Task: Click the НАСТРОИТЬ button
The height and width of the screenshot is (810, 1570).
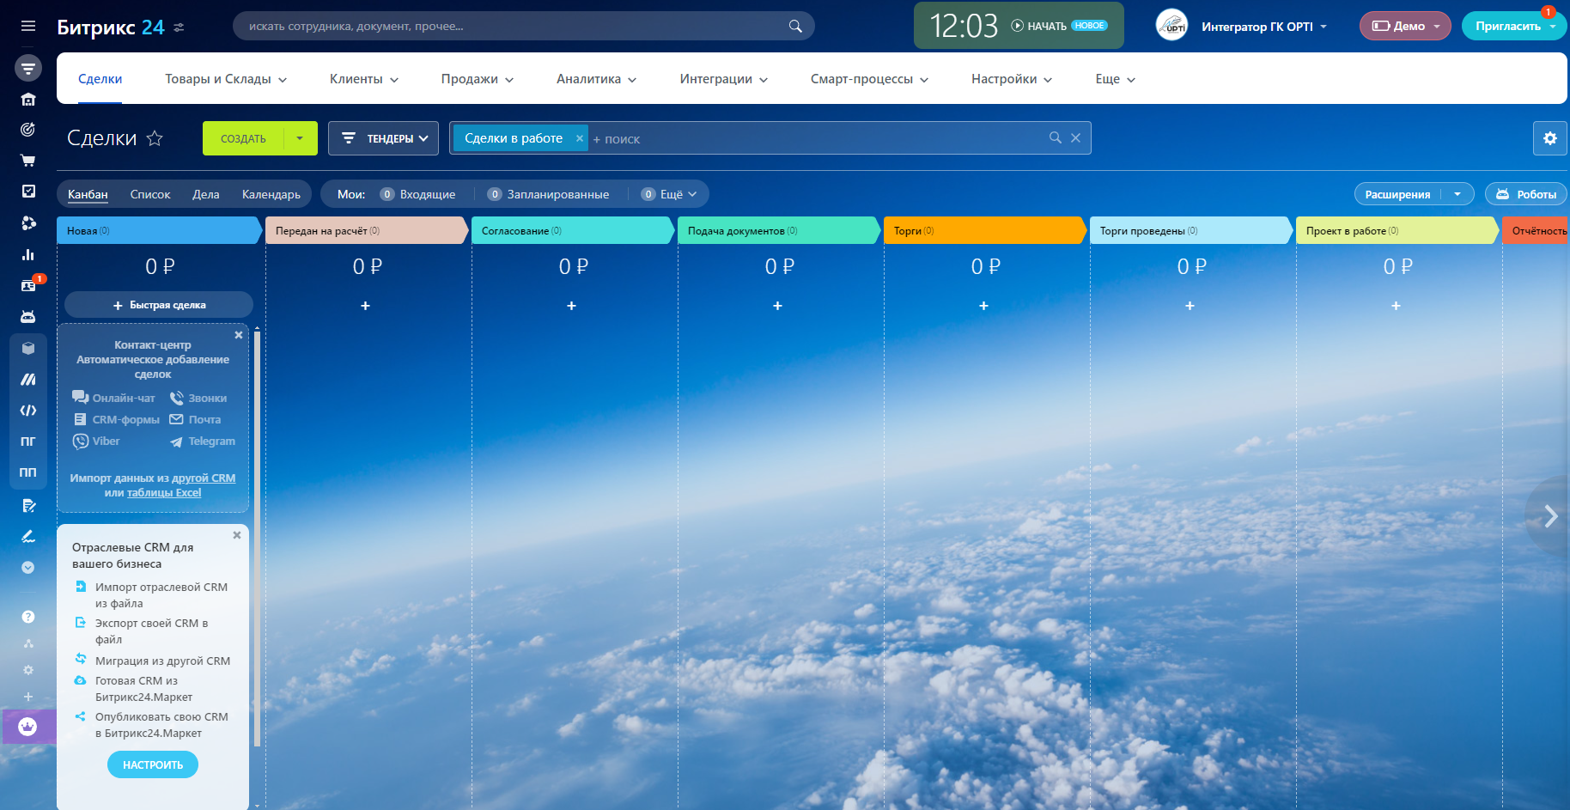Action: click(x=153, y=764)
